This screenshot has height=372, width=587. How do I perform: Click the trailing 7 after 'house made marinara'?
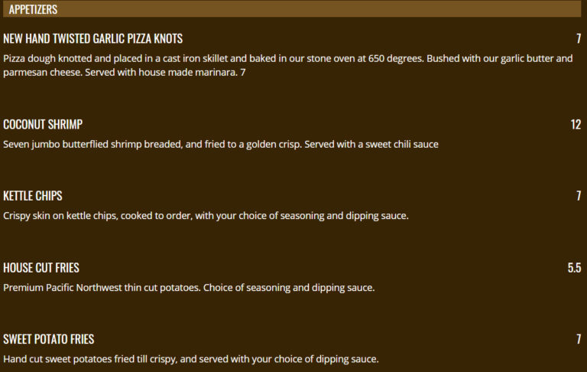point(243,73)
